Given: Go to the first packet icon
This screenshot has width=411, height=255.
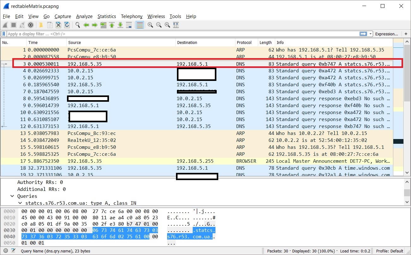Looking at the screenshot, I should (x=112, y=25).
